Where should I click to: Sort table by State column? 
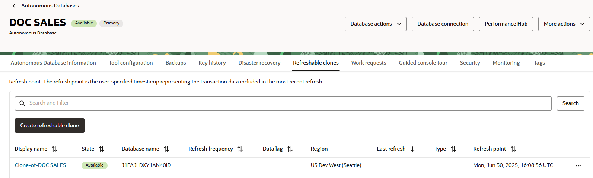coord(102,149)
